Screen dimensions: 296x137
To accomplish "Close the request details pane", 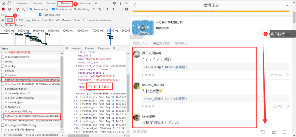I will (67, 48).
